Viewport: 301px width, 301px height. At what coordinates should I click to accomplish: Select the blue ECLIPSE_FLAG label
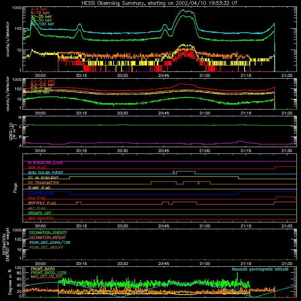tap(41, 193)
